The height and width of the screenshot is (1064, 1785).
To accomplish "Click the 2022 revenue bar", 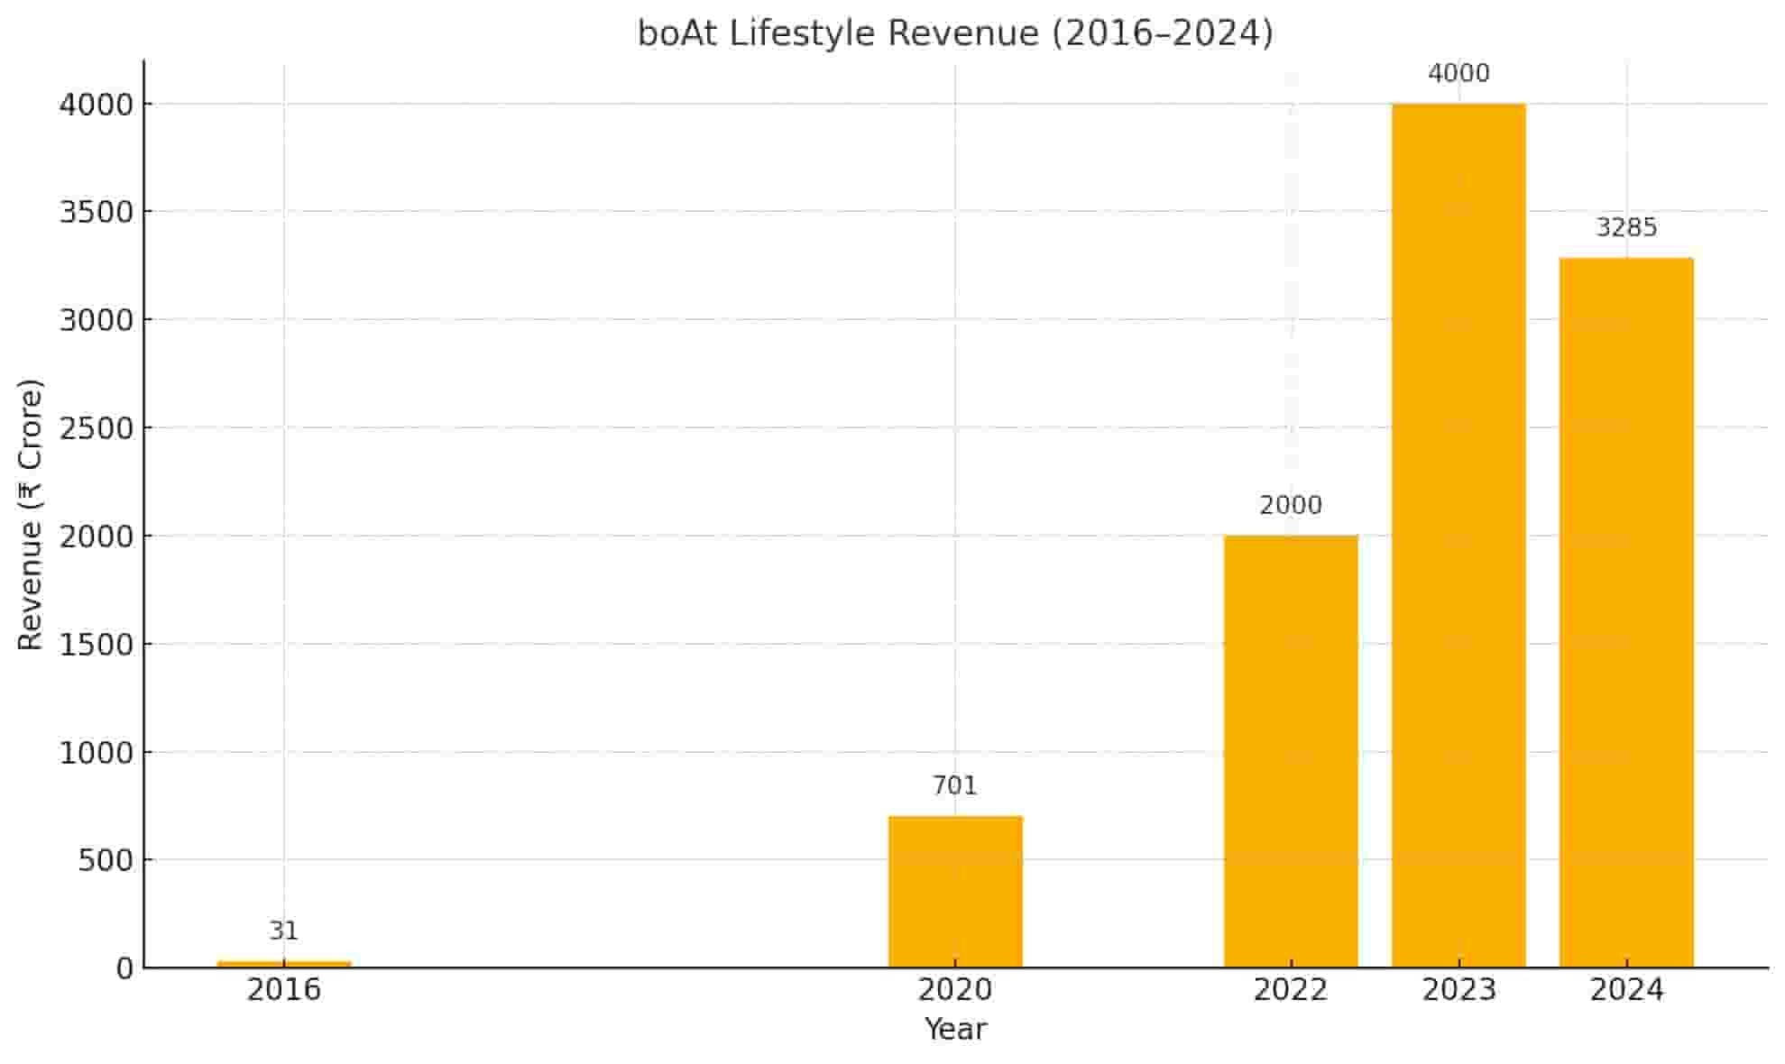I will (x=1291, y=751).
